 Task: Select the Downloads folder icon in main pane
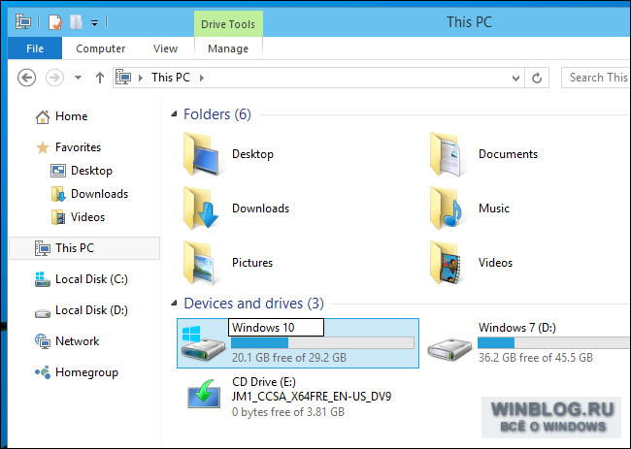tap(201, 208)
